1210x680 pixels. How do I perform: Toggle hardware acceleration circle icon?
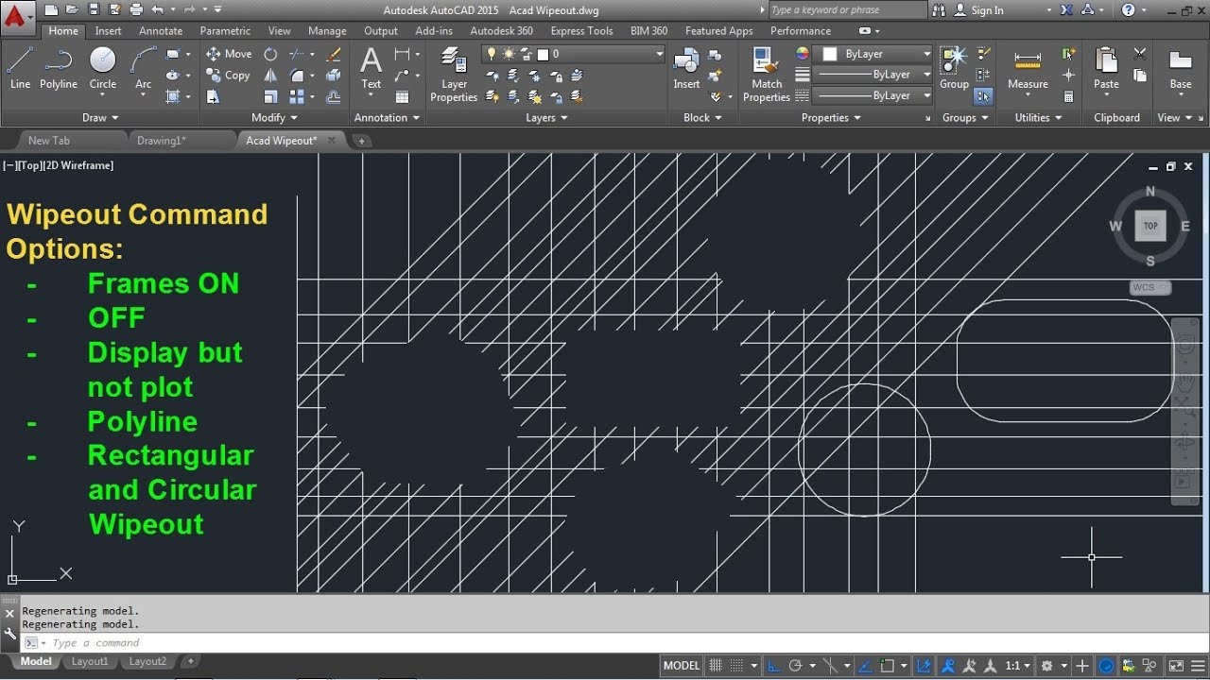(x=1106, y=666)
